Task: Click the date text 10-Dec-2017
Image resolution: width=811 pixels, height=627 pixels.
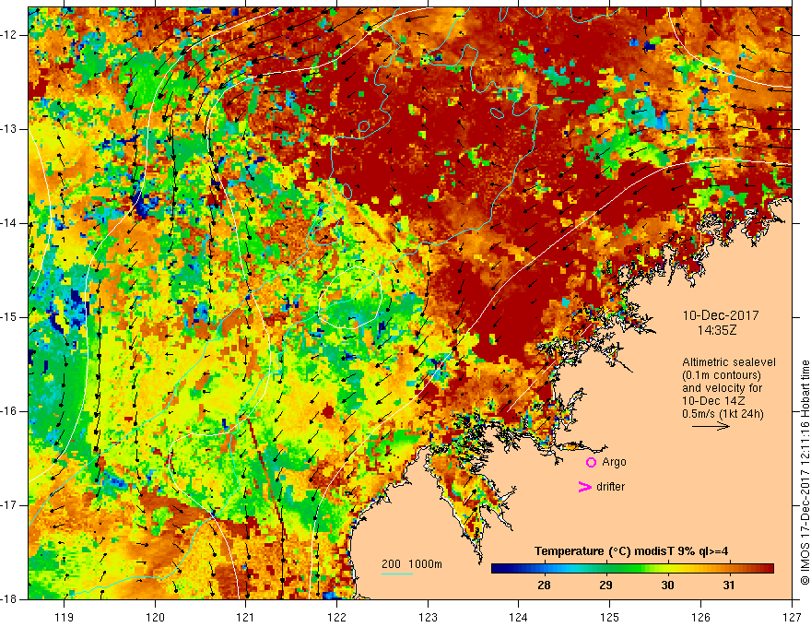Action: click(721, 315)
